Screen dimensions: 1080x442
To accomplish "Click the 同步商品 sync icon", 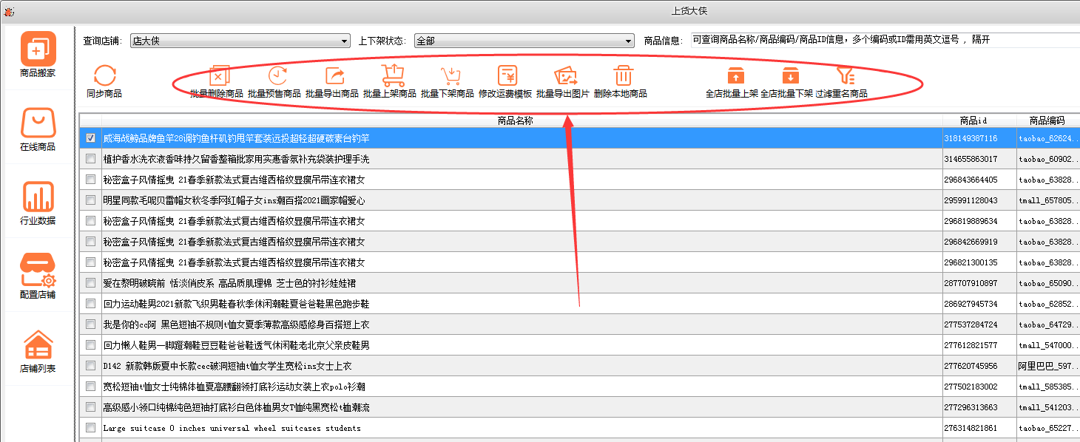I will 104,76.
